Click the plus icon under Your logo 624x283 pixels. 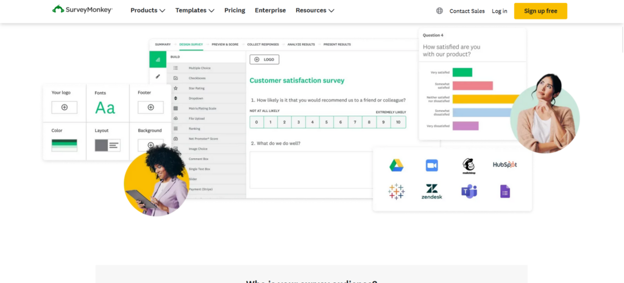pos(65,107)
